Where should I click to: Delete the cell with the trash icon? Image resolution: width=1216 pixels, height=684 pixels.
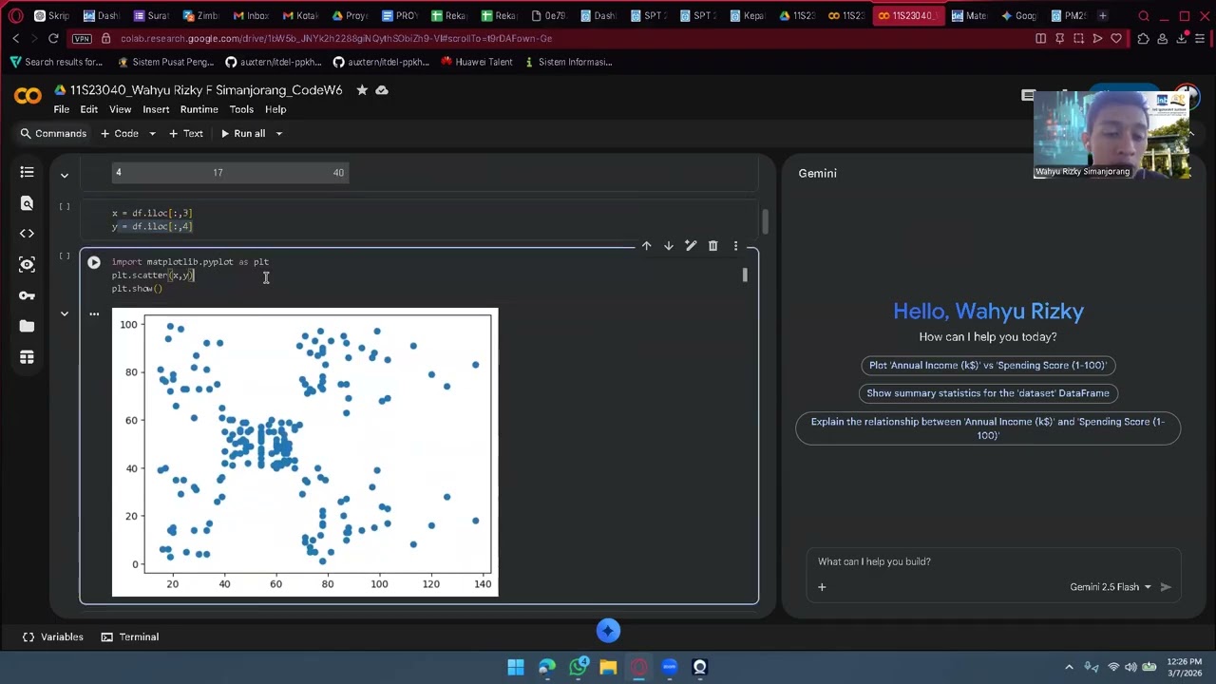712,246
